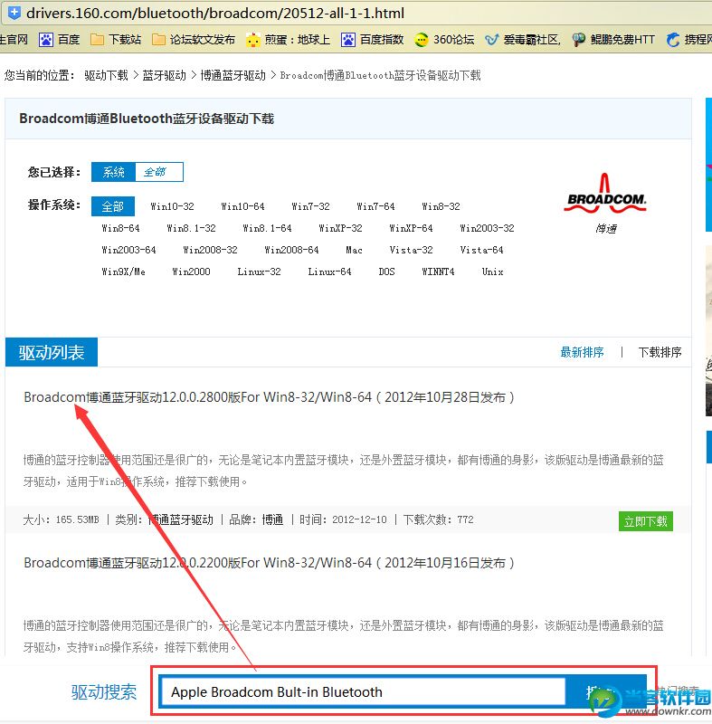Filter drivers by Win2000
712x724 pixels.
point(191,271)
